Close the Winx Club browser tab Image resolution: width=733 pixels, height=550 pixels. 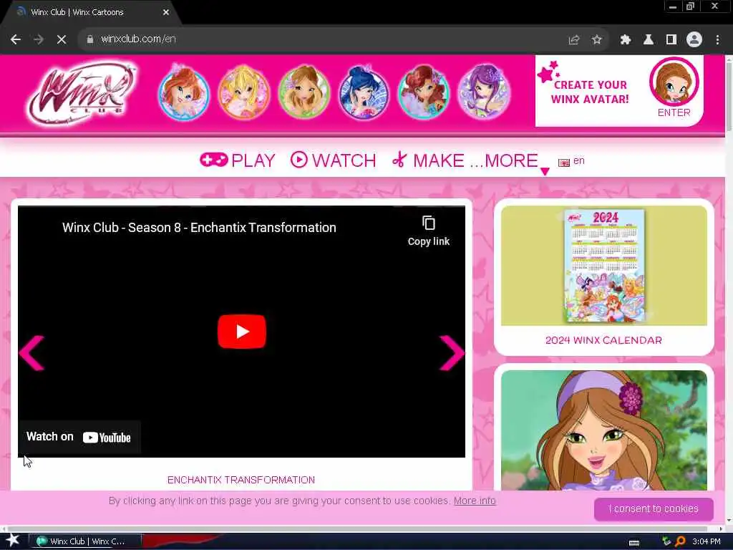pos(166,12)
